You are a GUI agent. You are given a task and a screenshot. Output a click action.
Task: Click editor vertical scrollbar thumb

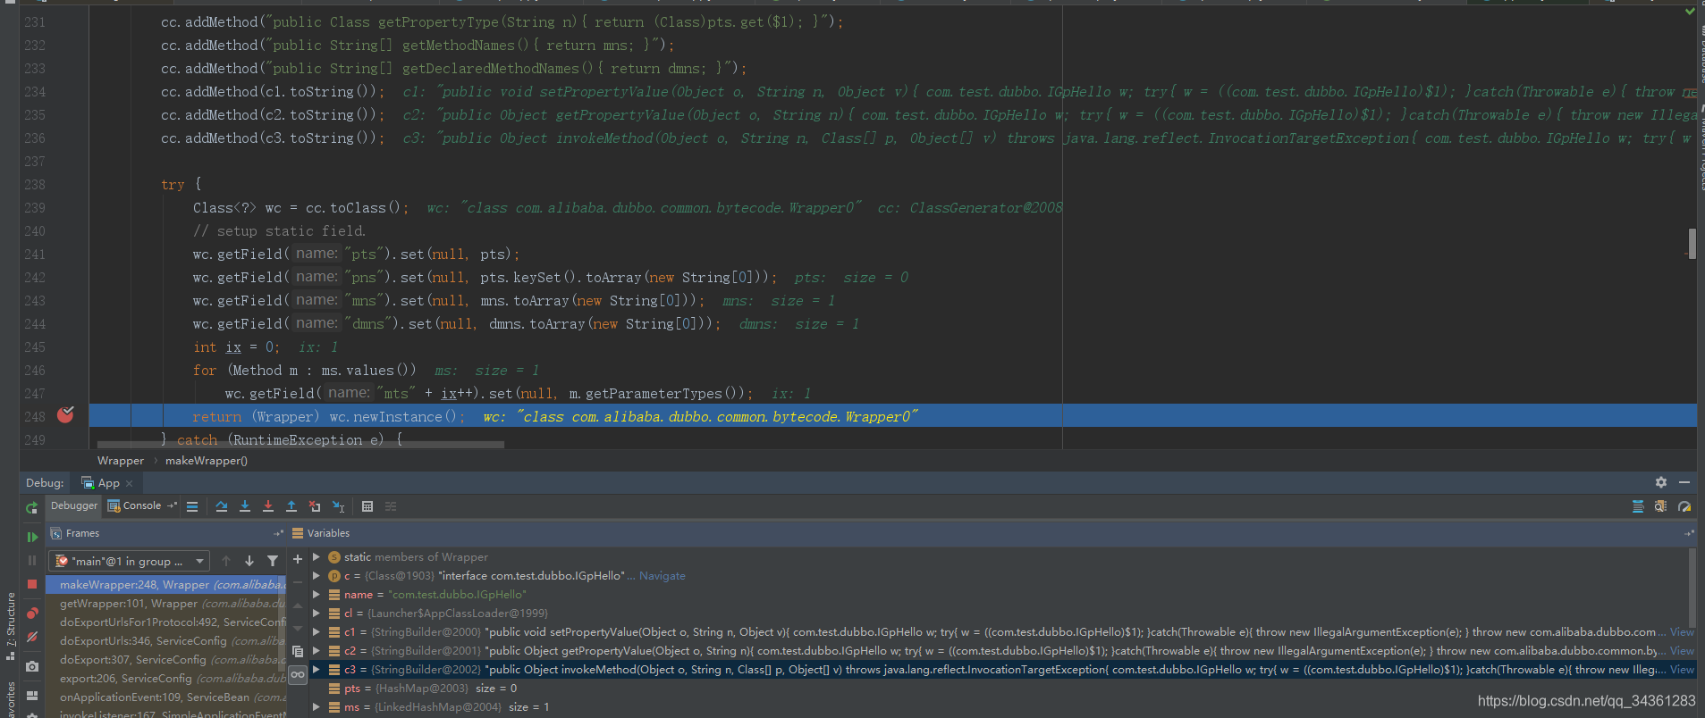coord(1692,243)
